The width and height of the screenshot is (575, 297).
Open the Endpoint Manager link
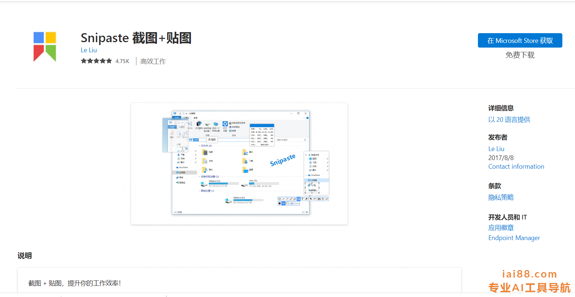[514, 238]
